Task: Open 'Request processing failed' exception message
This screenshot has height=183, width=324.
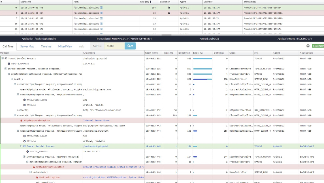Action: click(x=114, y=167)
